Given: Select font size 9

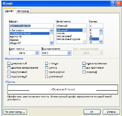Looking at the screenshot, I should coord(94,33).
